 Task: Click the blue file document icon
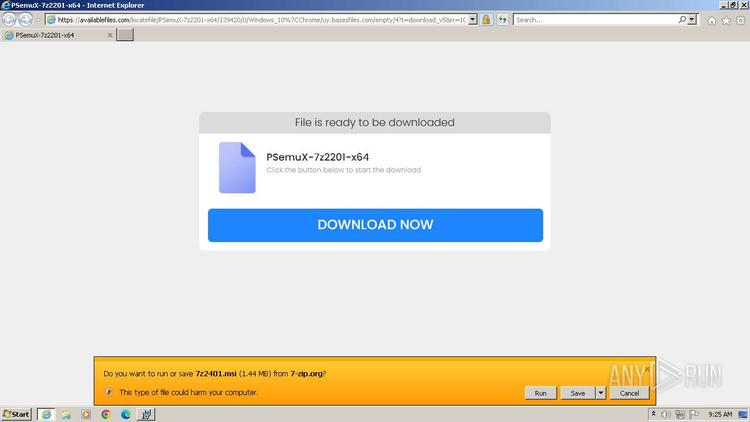click(237, 168)
